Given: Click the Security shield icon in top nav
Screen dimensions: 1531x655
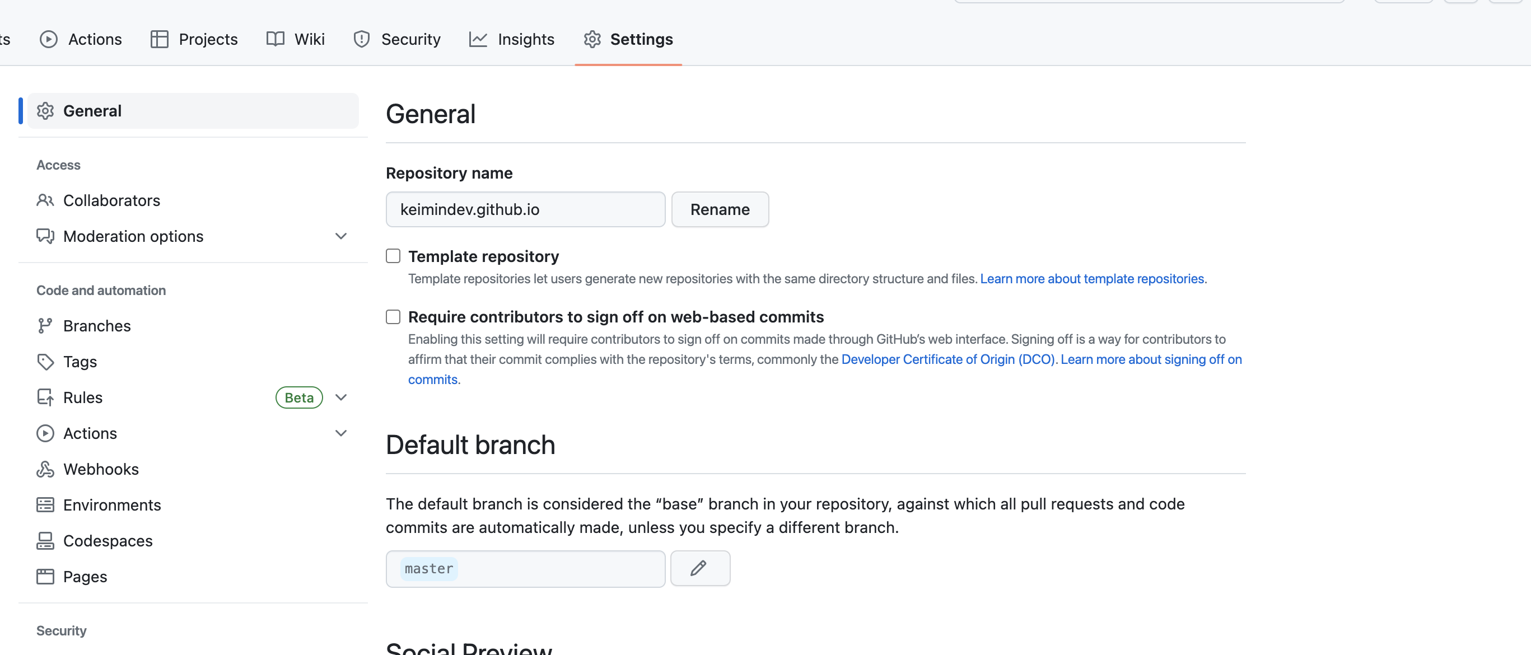Looking at the screenshot, I should tap(361, 39).
